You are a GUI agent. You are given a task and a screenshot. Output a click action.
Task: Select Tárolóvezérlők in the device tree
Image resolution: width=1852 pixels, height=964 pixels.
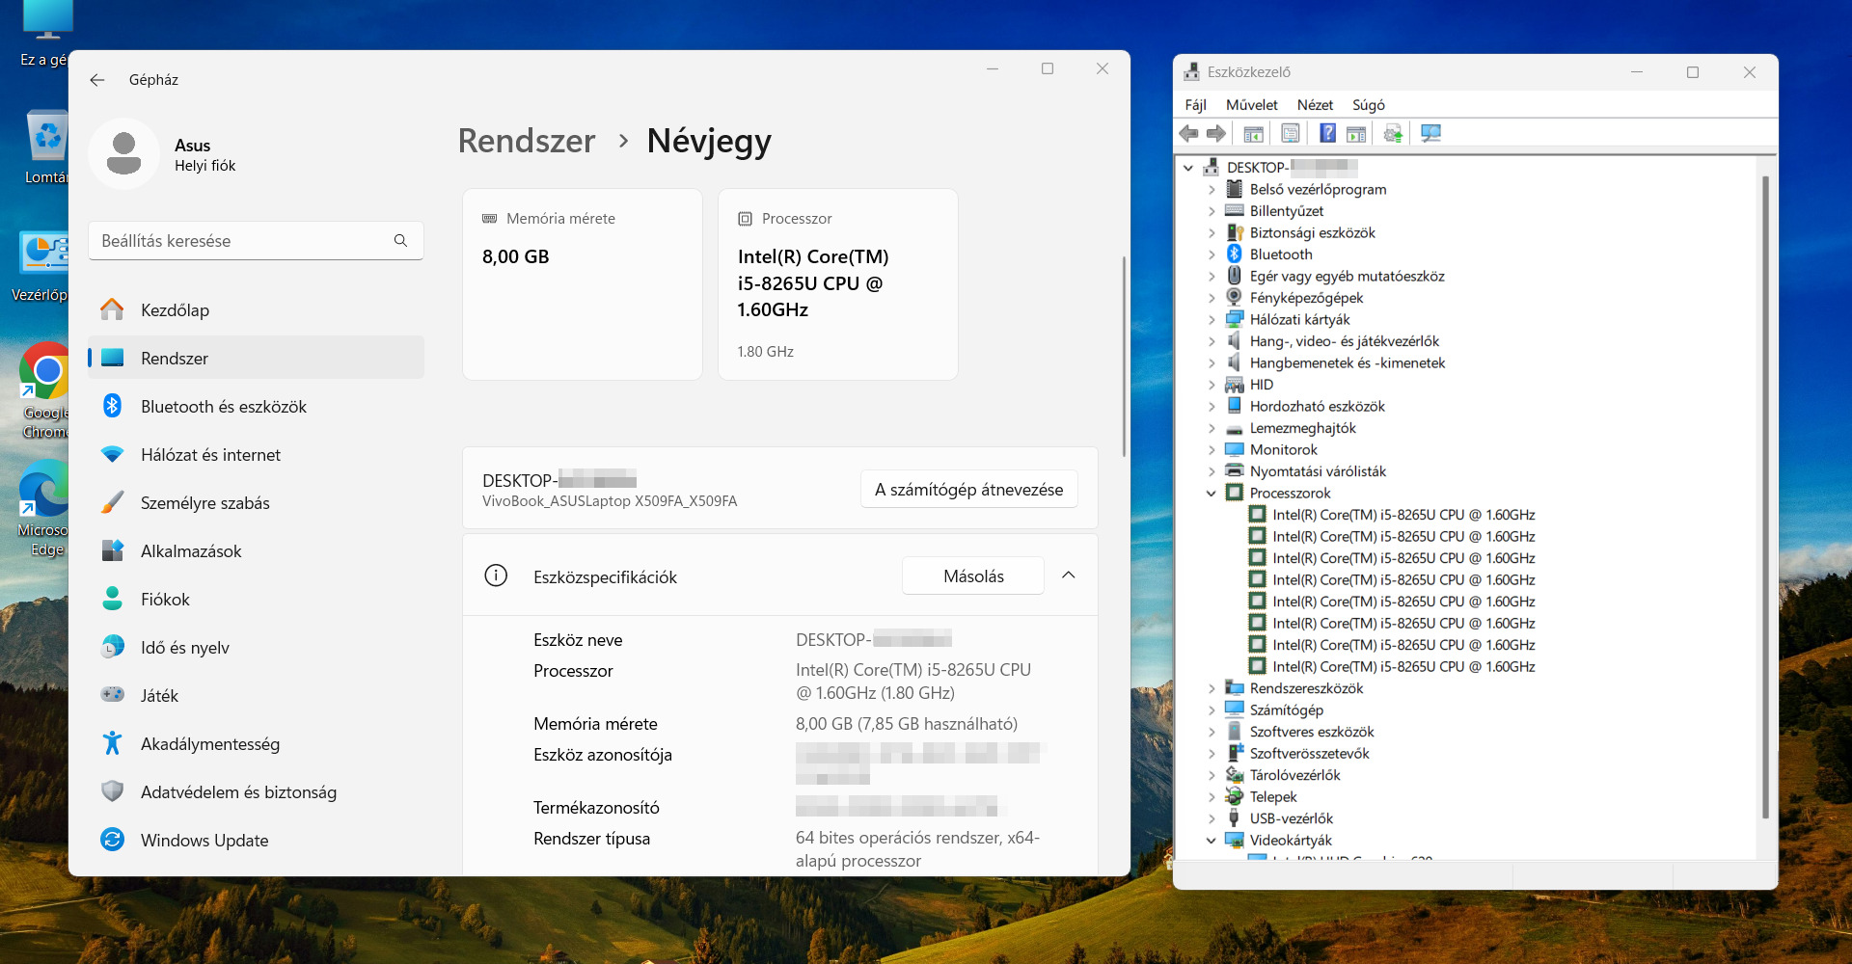click(1294, 775)
